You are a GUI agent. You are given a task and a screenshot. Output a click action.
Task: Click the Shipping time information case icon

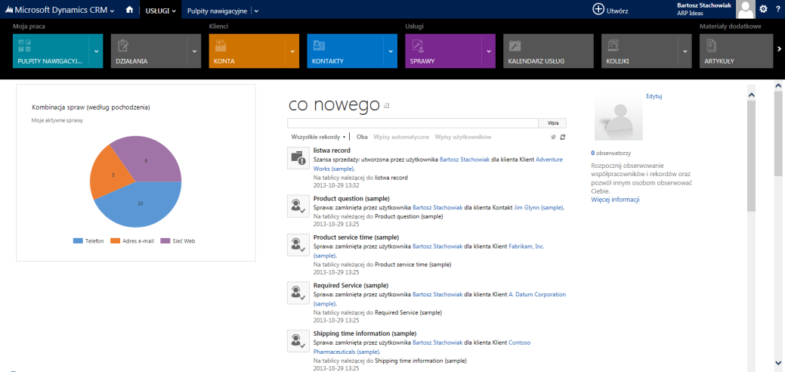click(x=298, y=341)
